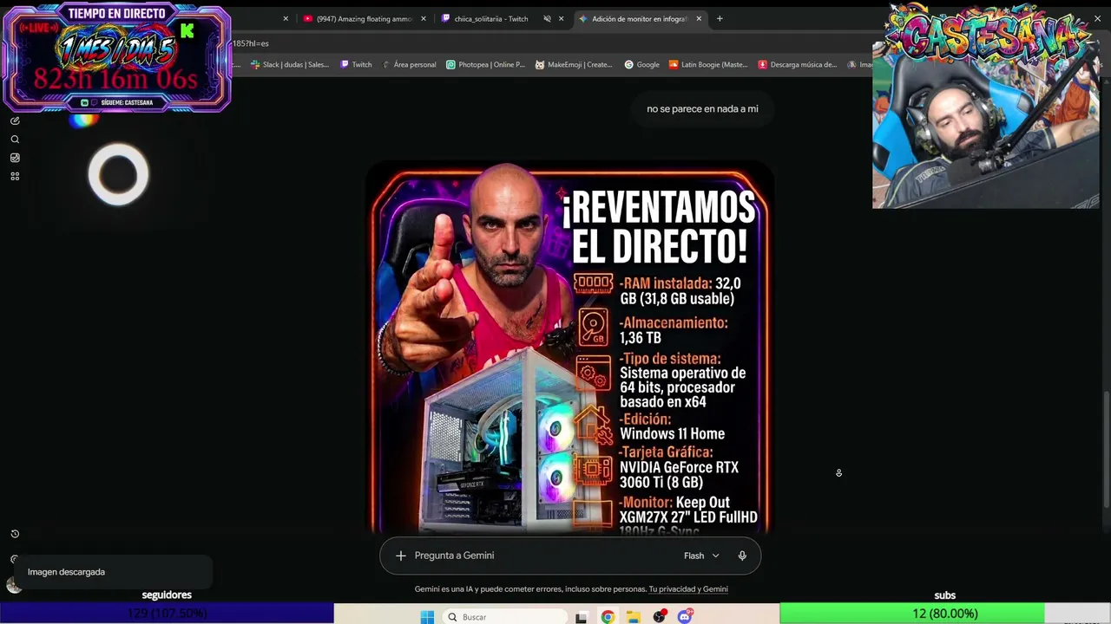Image resolution: width=1111 pixels, height=624 pixels.
Task: Open the Google bookmark
Action: click(x=642, y=64)
